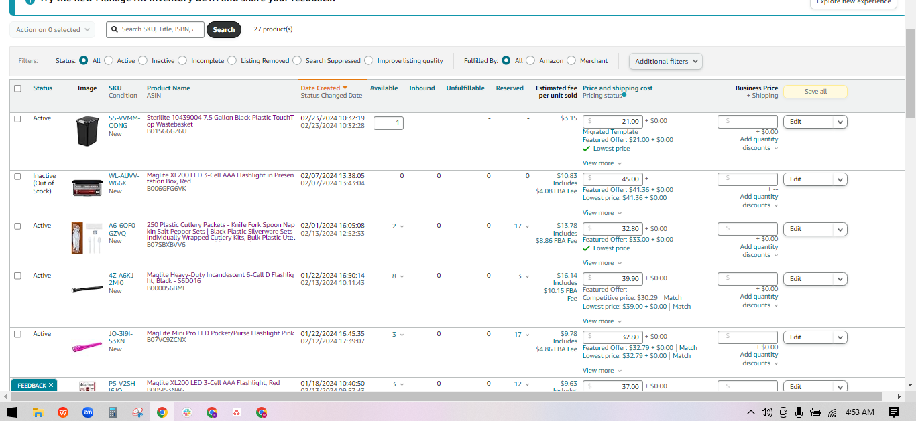Select the checkbox for SKU S5-VVMM-ODNG
Screen dimensions: 916x421
(x=17, y=118)
